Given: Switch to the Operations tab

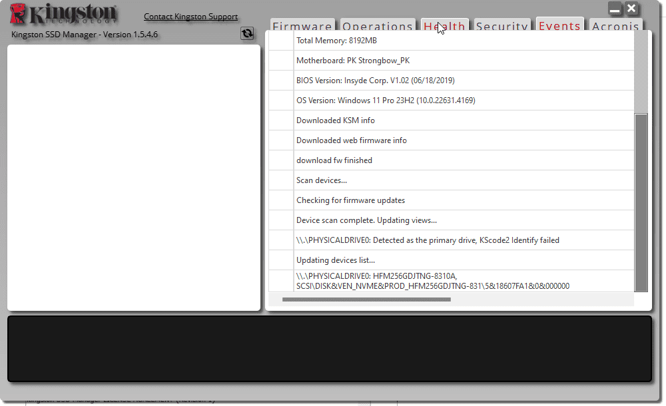Looking at the screenshot, I should (x=378, y=25).
